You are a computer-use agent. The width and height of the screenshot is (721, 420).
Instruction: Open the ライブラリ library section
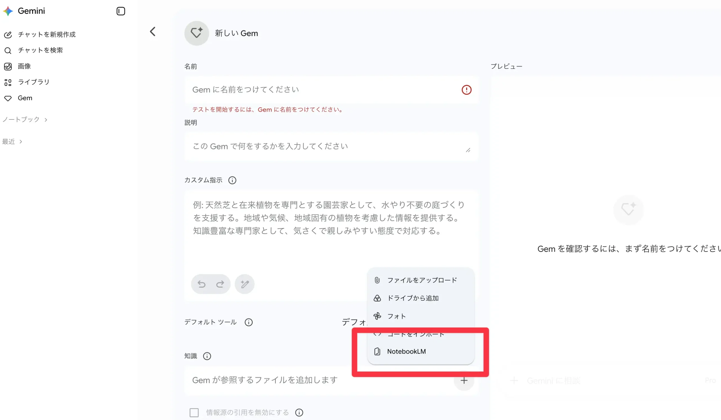26,83
